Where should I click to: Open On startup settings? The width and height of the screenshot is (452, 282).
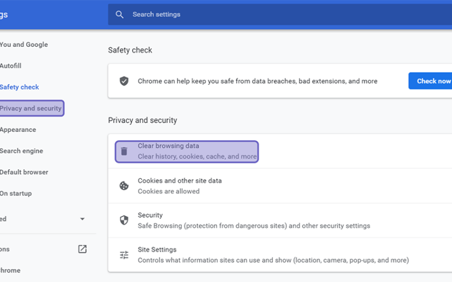(16, 193)
